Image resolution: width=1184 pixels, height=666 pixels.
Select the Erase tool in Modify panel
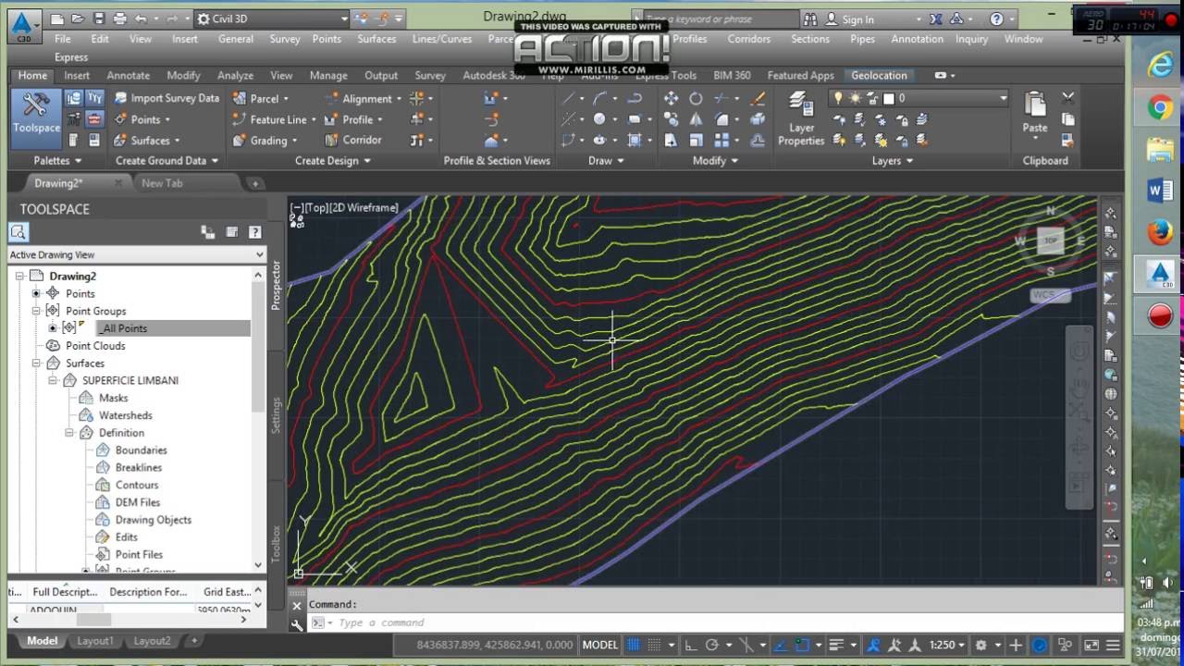click(x=758, y=98)
